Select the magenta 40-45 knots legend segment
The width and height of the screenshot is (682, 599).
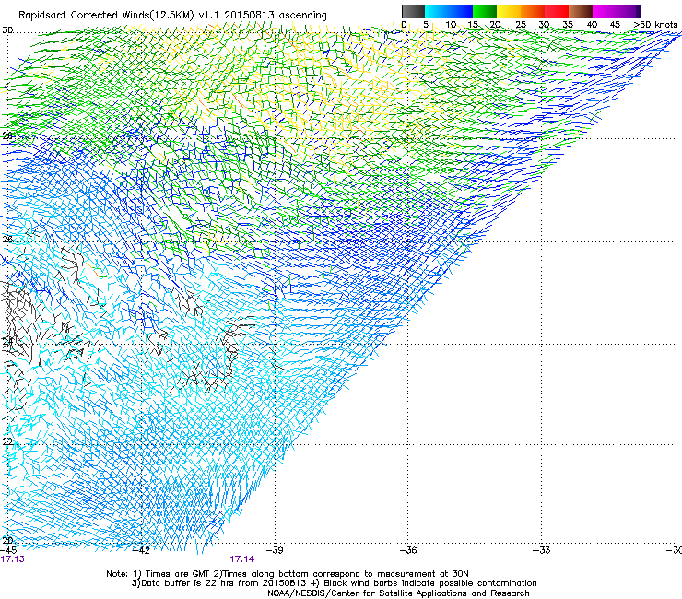click(605, 11)
